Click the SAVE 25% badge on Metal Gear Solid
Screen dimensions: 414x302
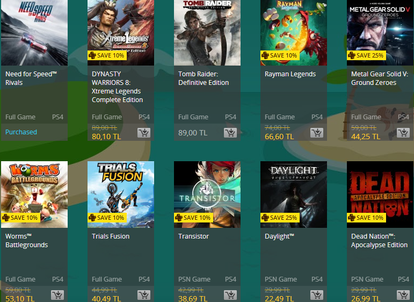point(366,55)
